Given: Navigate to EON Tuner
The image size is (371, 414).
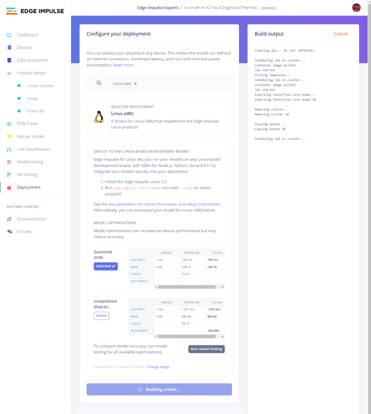Looking at the screenshot, I should [x=27, y=123].
